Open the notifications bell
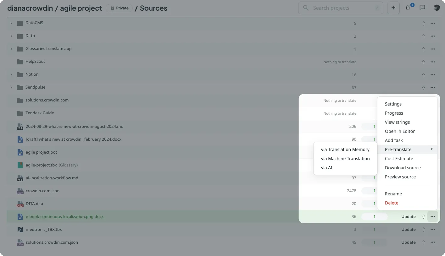 tap(408, 8)
